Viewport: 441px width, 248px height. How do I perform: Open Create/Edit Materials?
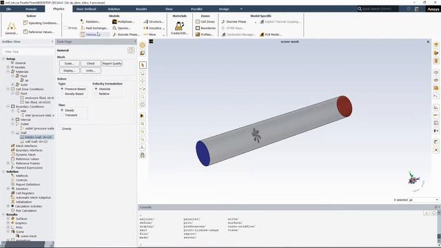point(179,28)
